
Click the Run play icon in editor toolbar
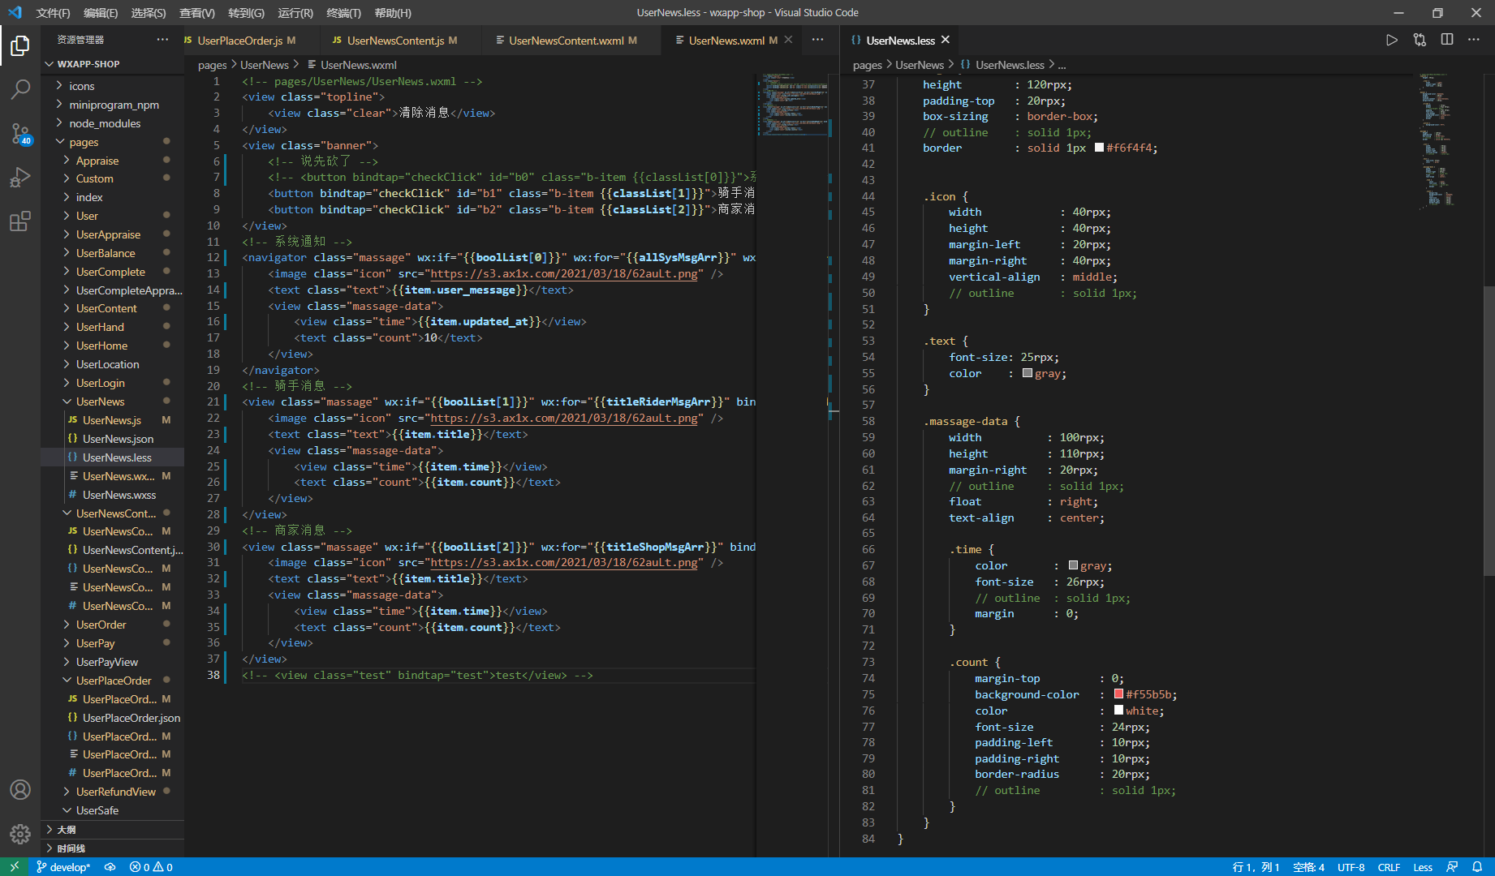coord(1391,40)
